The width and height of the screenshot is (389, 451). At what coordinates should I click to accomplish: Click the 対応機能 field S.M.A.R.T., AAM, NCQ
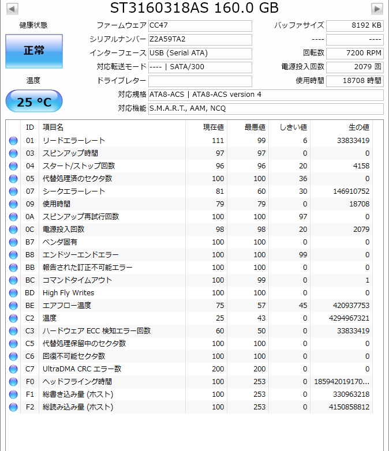(x=265, y=108)
